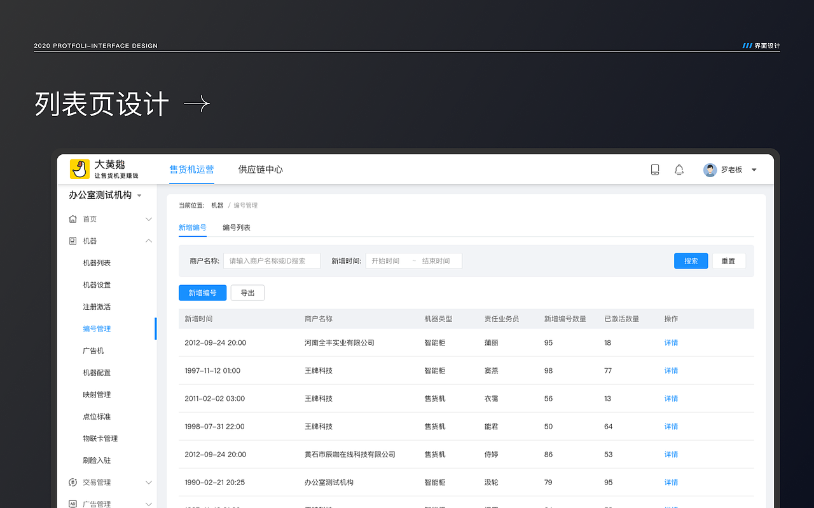
Task: Open 映射管理 in sidebar
Action: (x=97, y=395)
